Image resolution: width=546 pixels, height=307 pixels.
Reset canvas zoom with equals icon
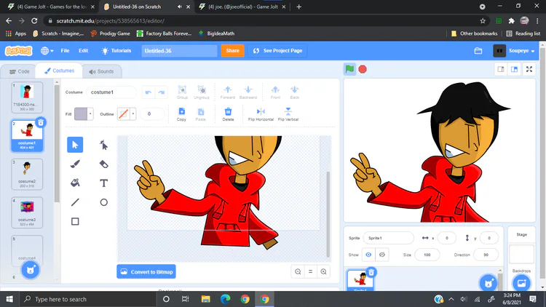coord(311,272)
